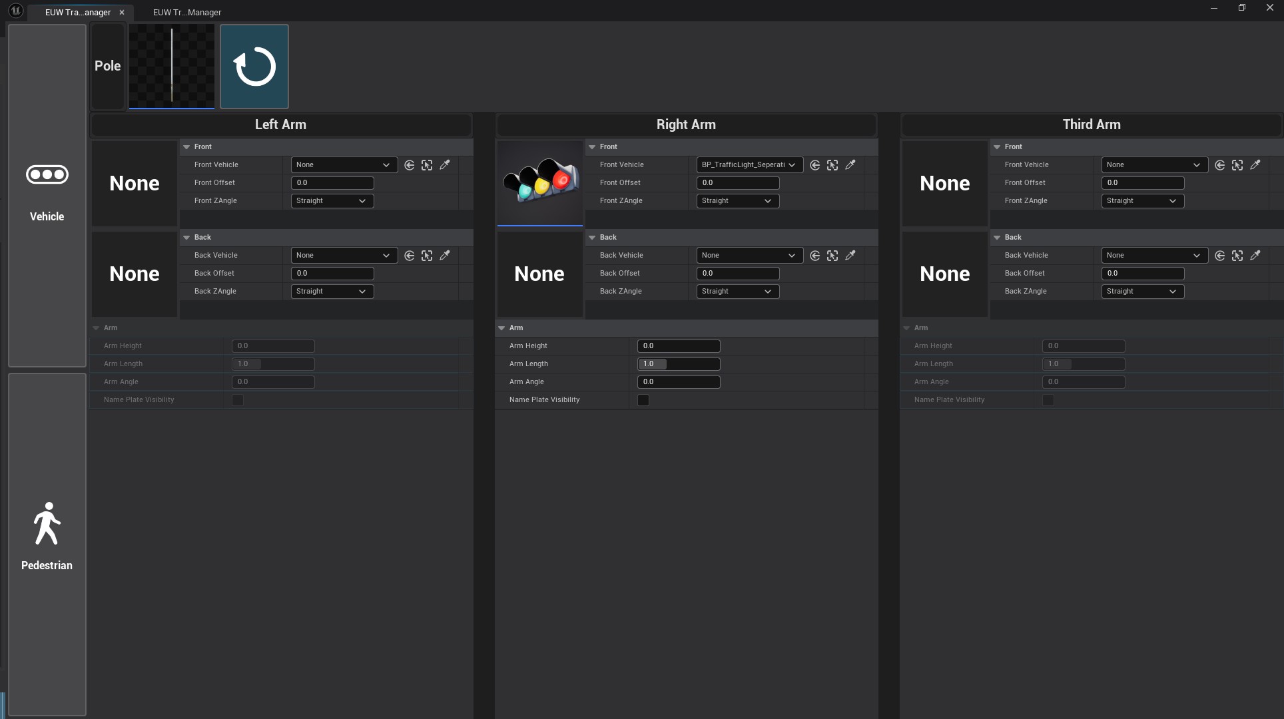Browse to Left Arm Back Vehicle asset
The height and width of the screenshot is (719, 1284).
click(427, 256)
